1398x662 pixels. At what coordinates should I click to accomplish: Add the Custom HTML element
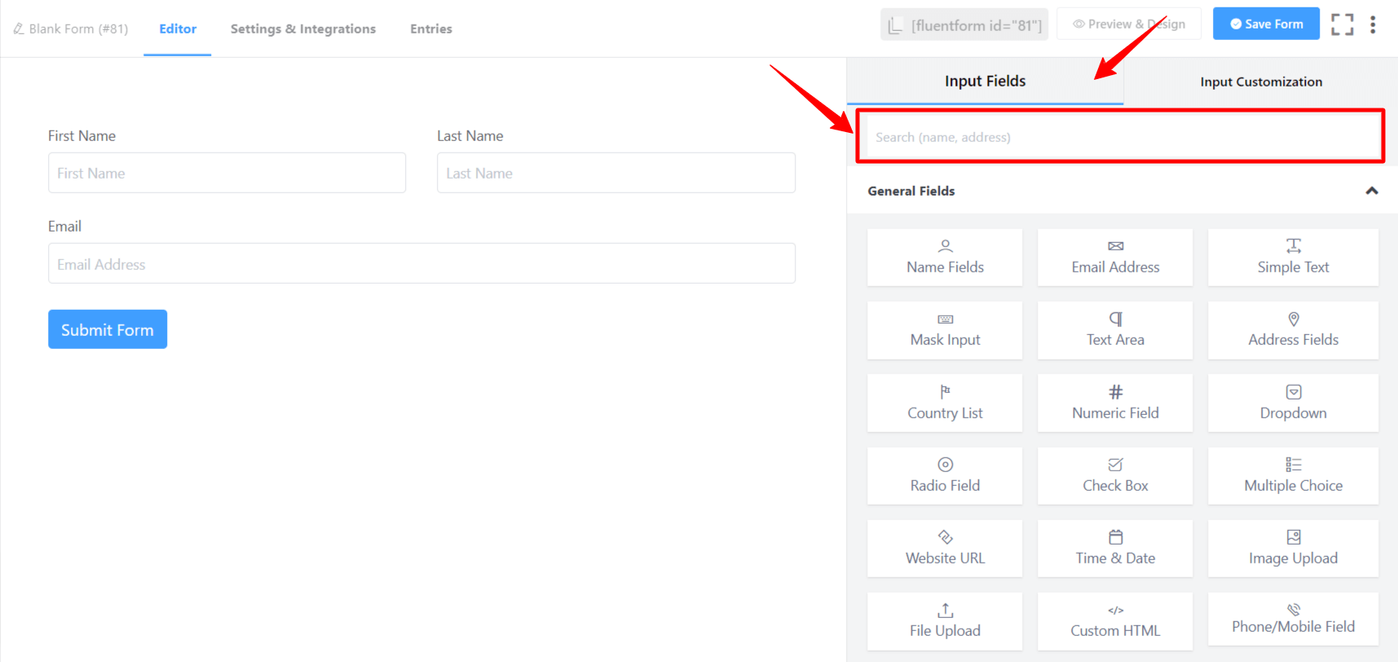click(1115, 621)
